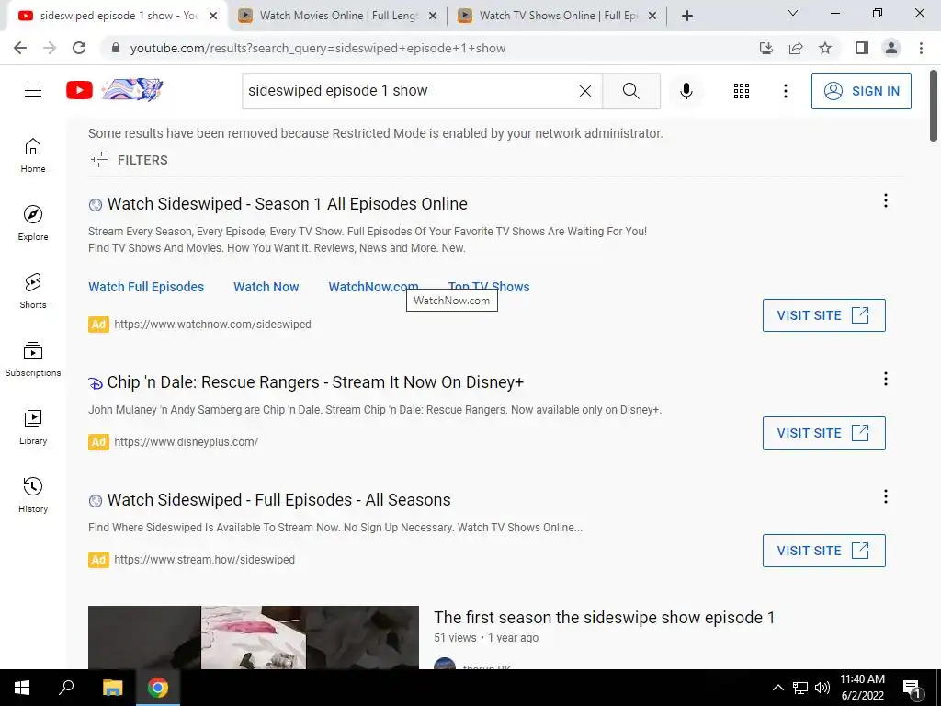Open Windows taskbar search
This screenshot has width=941, height=706.
coord(66,688)
